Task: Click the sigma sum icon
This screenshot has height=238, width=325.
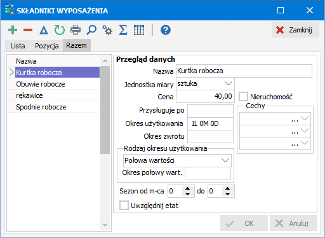Action: (123, 30)
